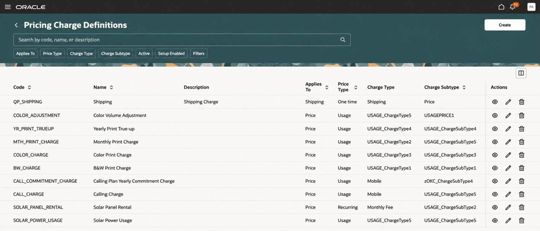
Task: View YR_PRINT_TRUEUP with the eye icon
Action: [x=495, y=129]
